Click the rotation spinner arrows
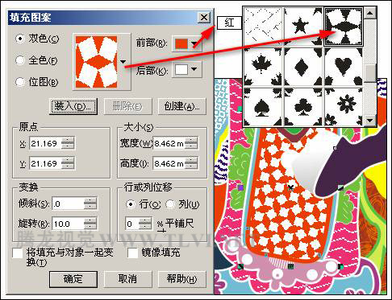Screen dimensions: 392x300 click(90, 224)
